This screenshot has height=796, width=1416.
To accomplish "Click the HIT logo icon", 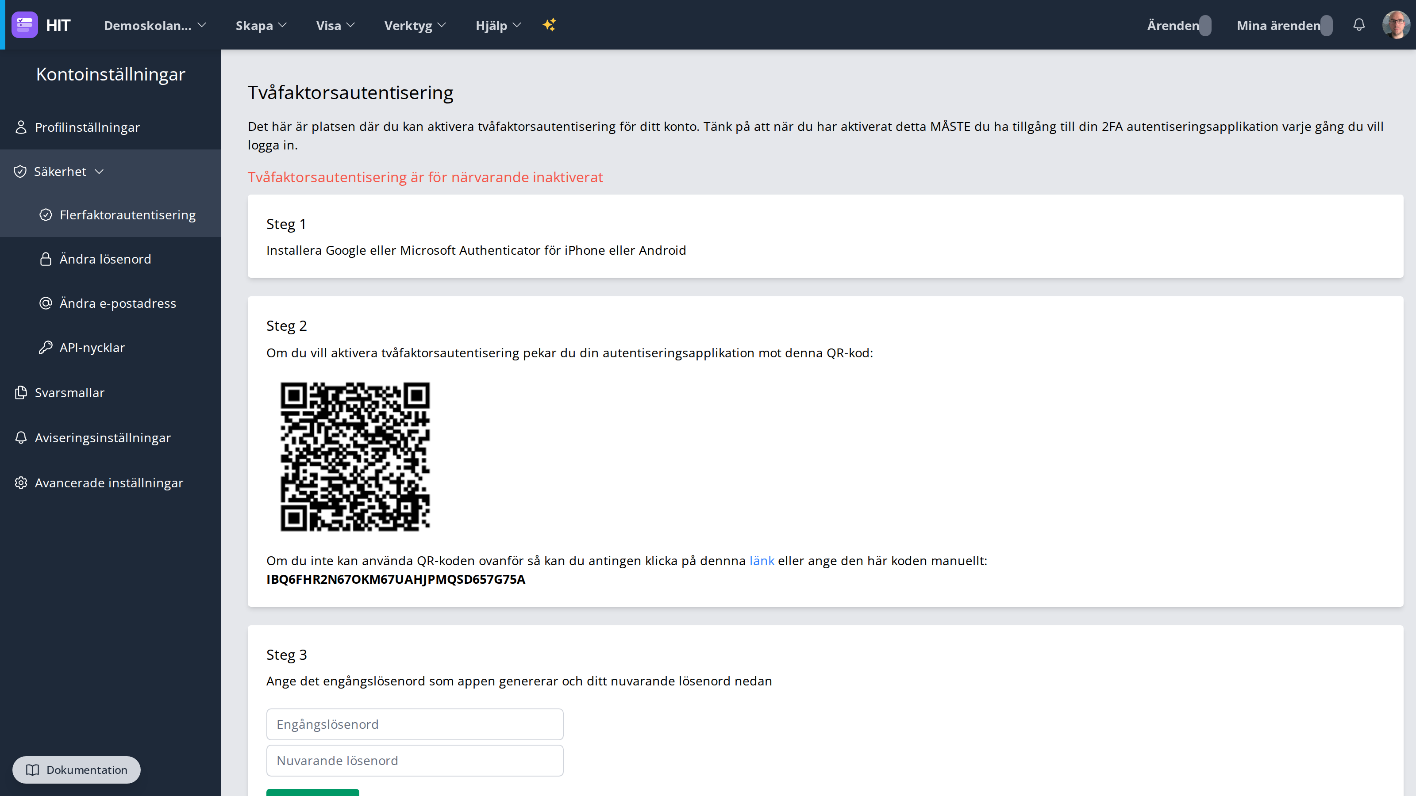I will [x=25, y=25].
